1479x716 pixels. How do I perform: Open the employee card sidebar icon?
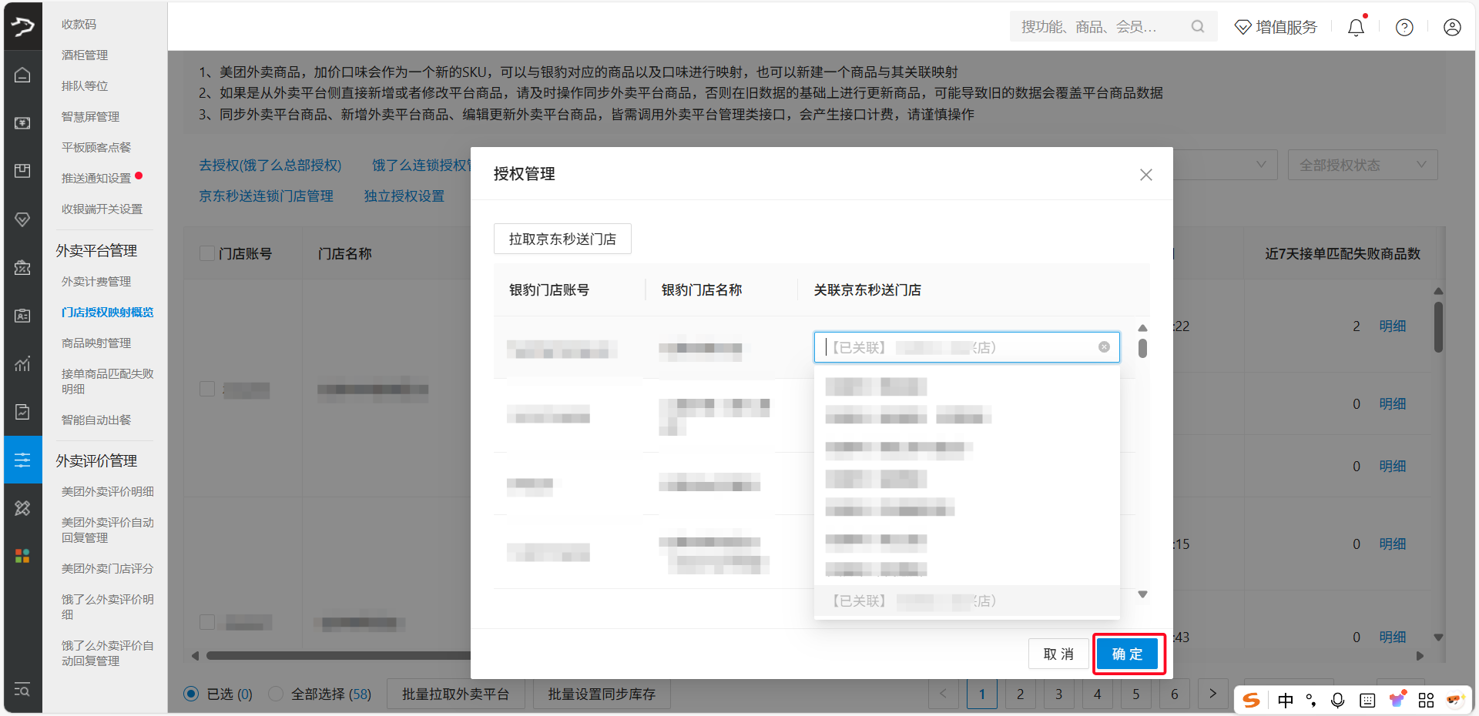pos(23,316)
